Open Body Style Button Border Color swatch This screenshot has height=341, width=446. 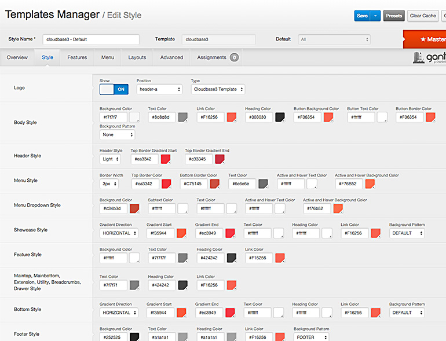(x=430, y=117)
